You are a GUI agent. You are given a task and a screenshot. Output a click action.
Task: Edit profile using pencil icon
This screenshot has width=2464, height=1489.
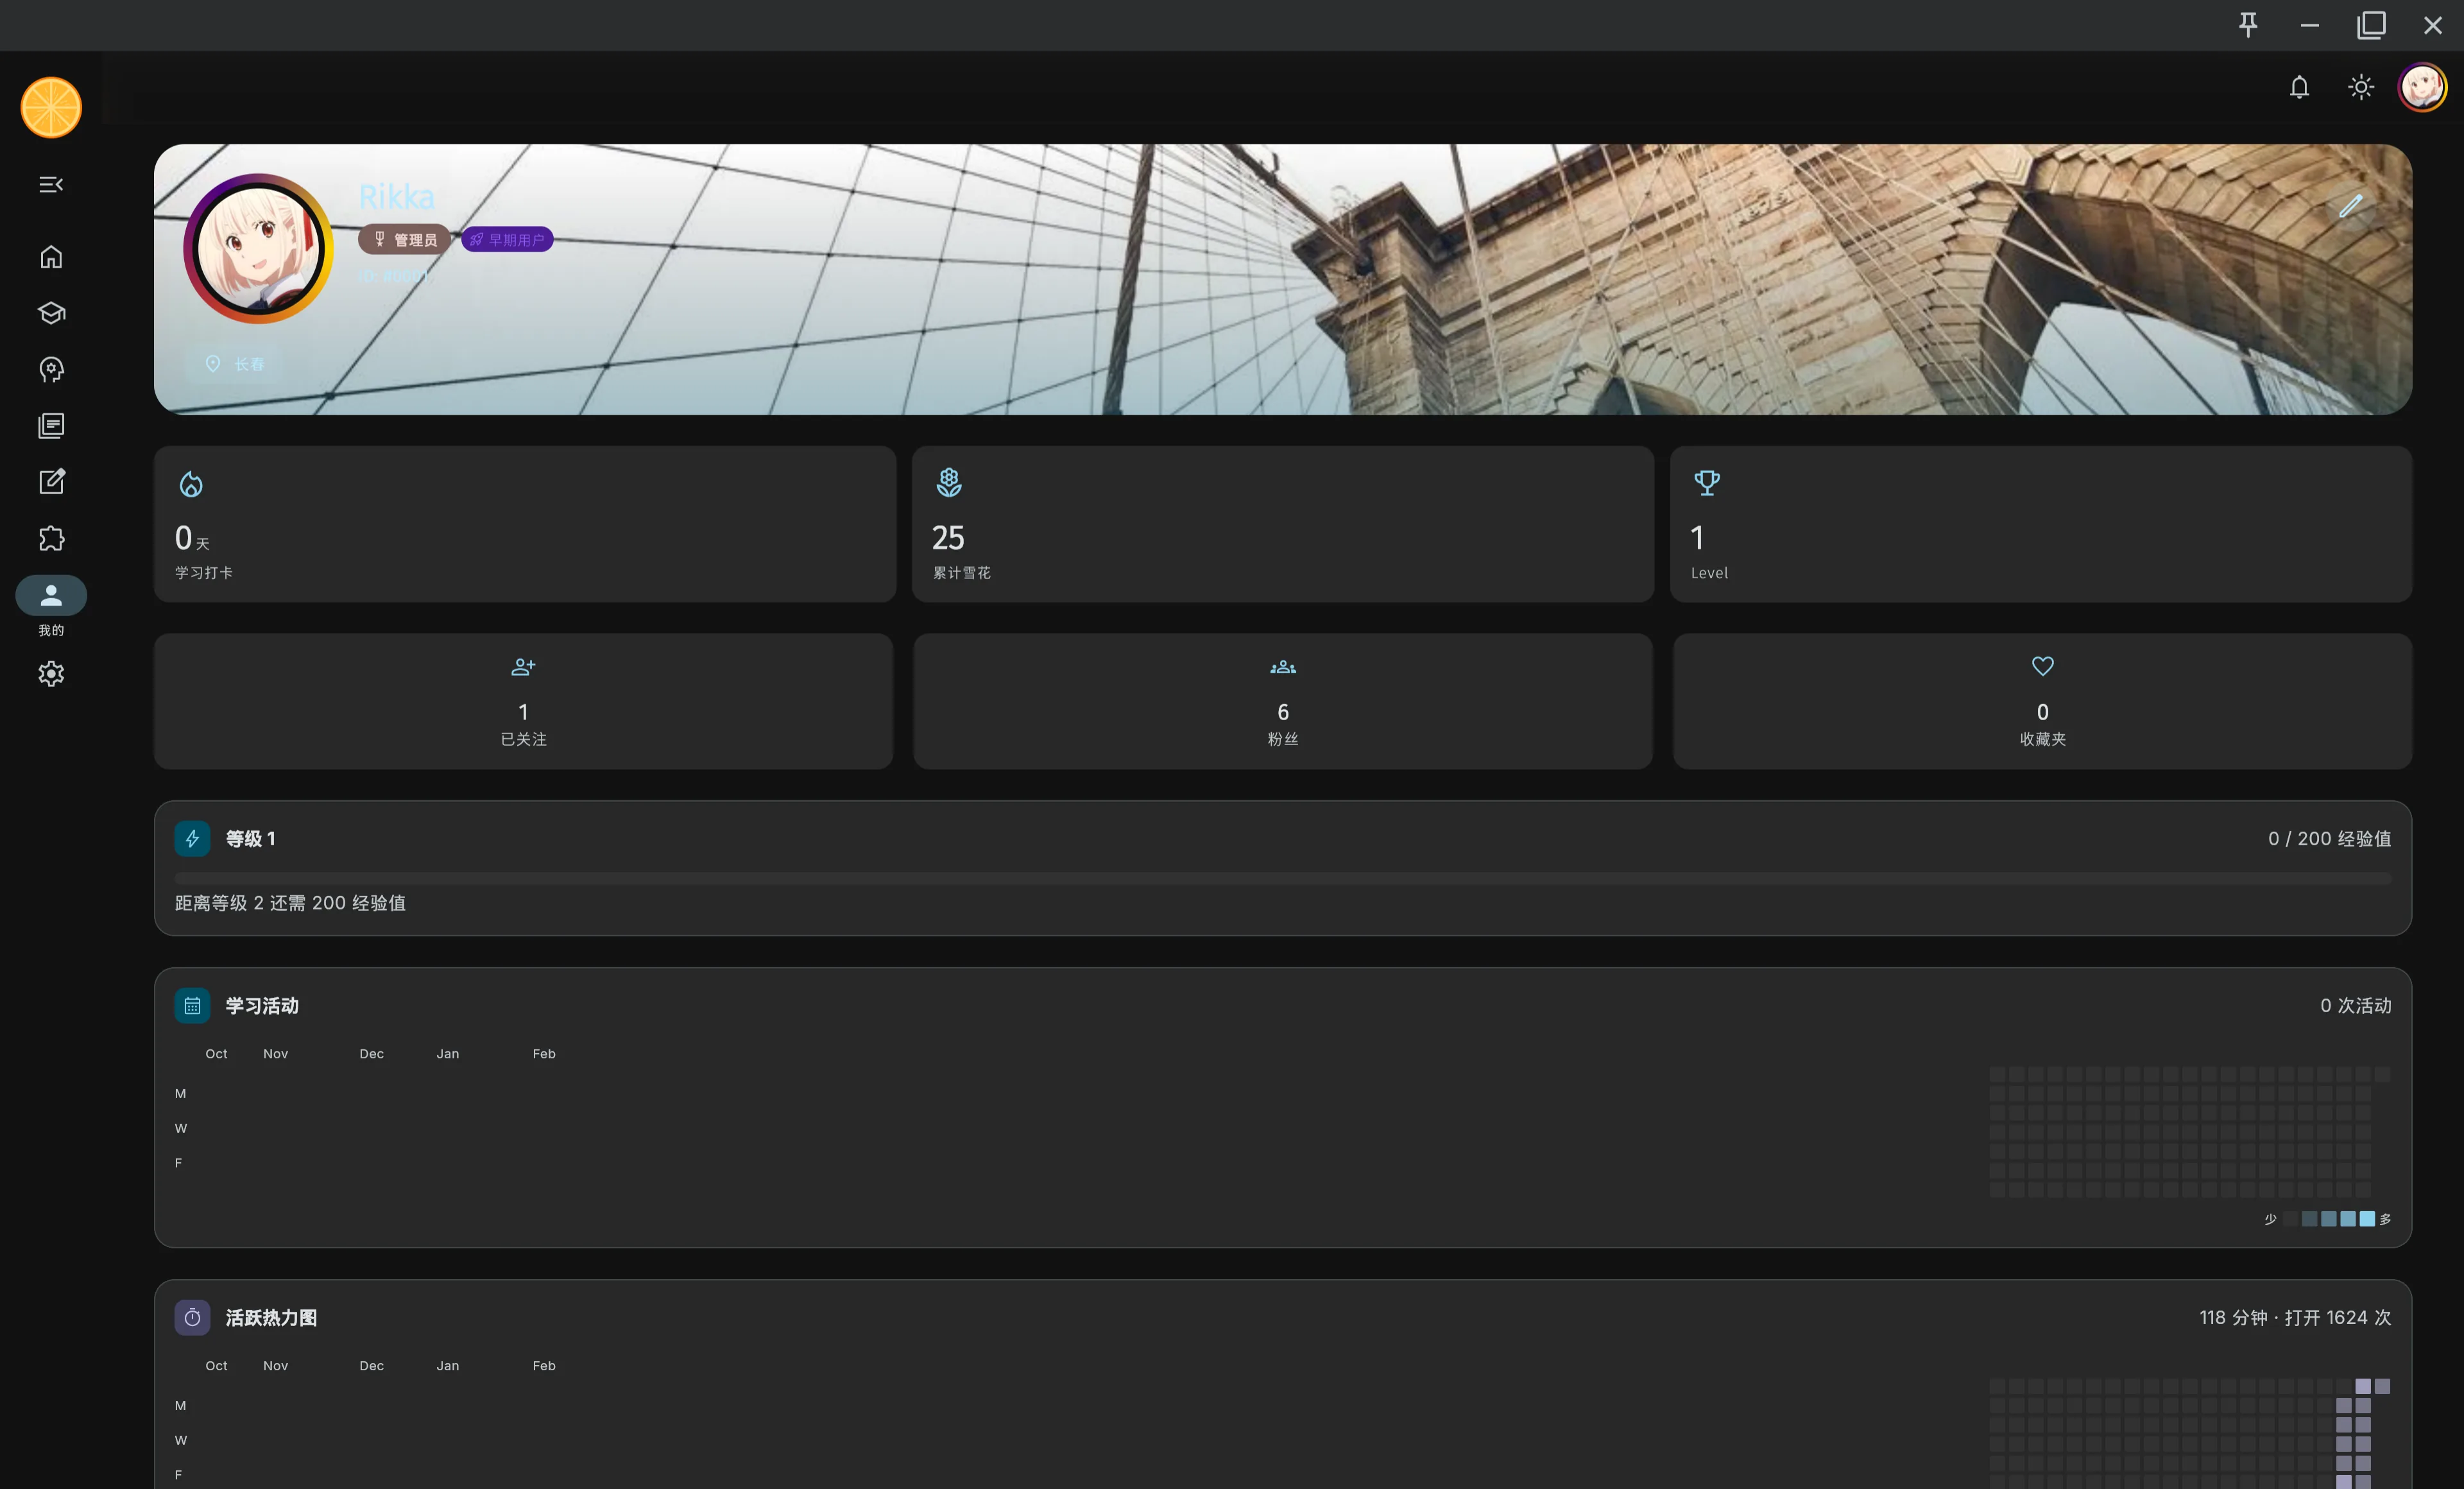point(2350,206)
